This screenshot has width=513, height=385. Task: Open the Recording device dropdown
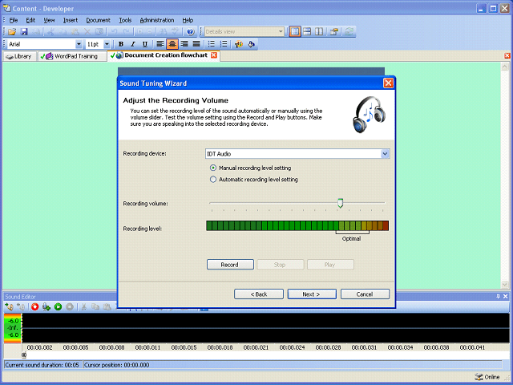tap(385, 154)
